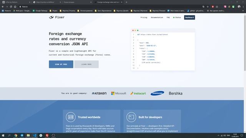
Task: Switch to the third browser tab
Action: tap(77, 2)
